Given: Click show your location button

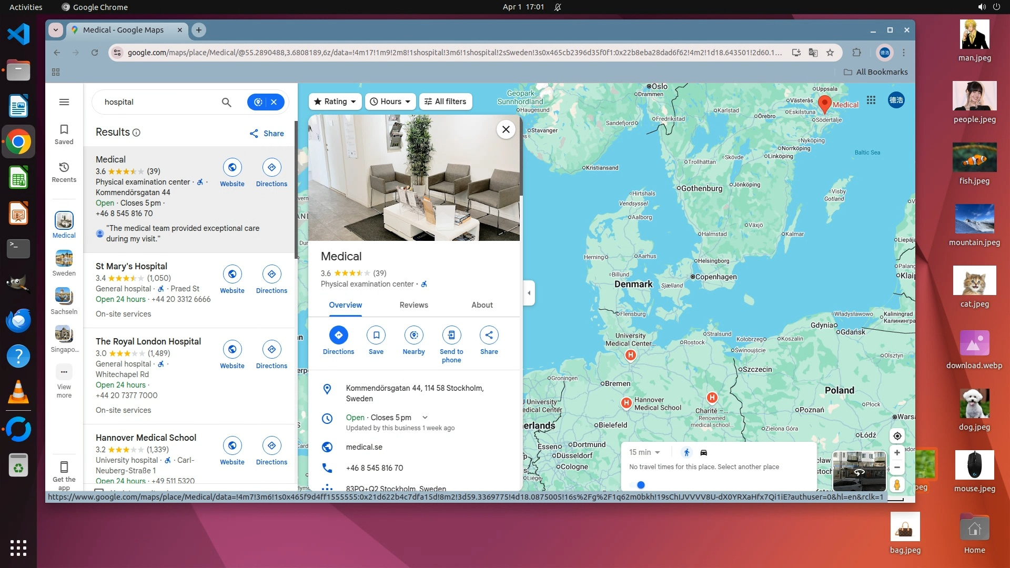Looking at the screenshot, I should tap(897, 436).
